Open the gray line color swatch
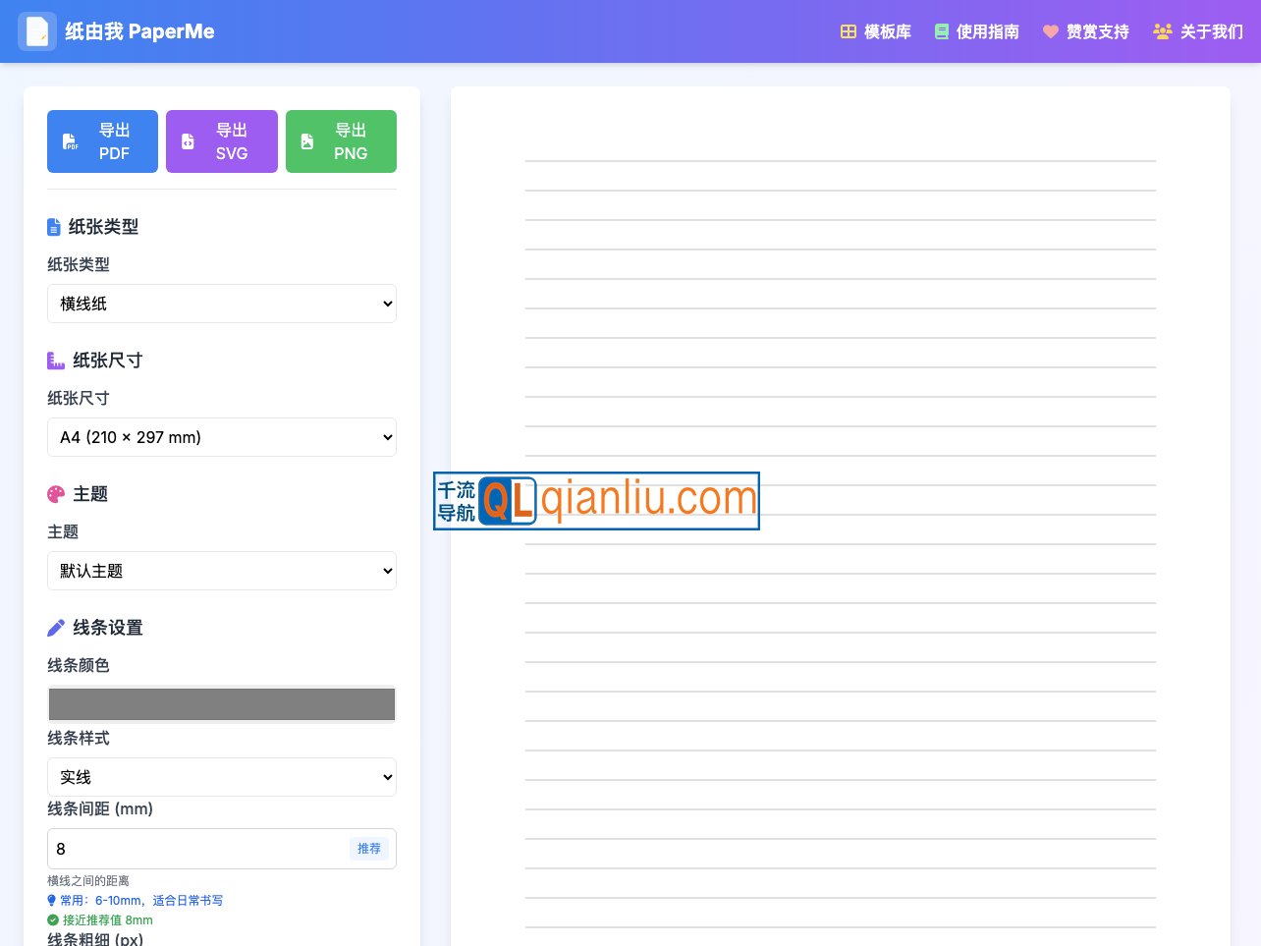This screenshot has height=946, width=1261. pos(222,704)
